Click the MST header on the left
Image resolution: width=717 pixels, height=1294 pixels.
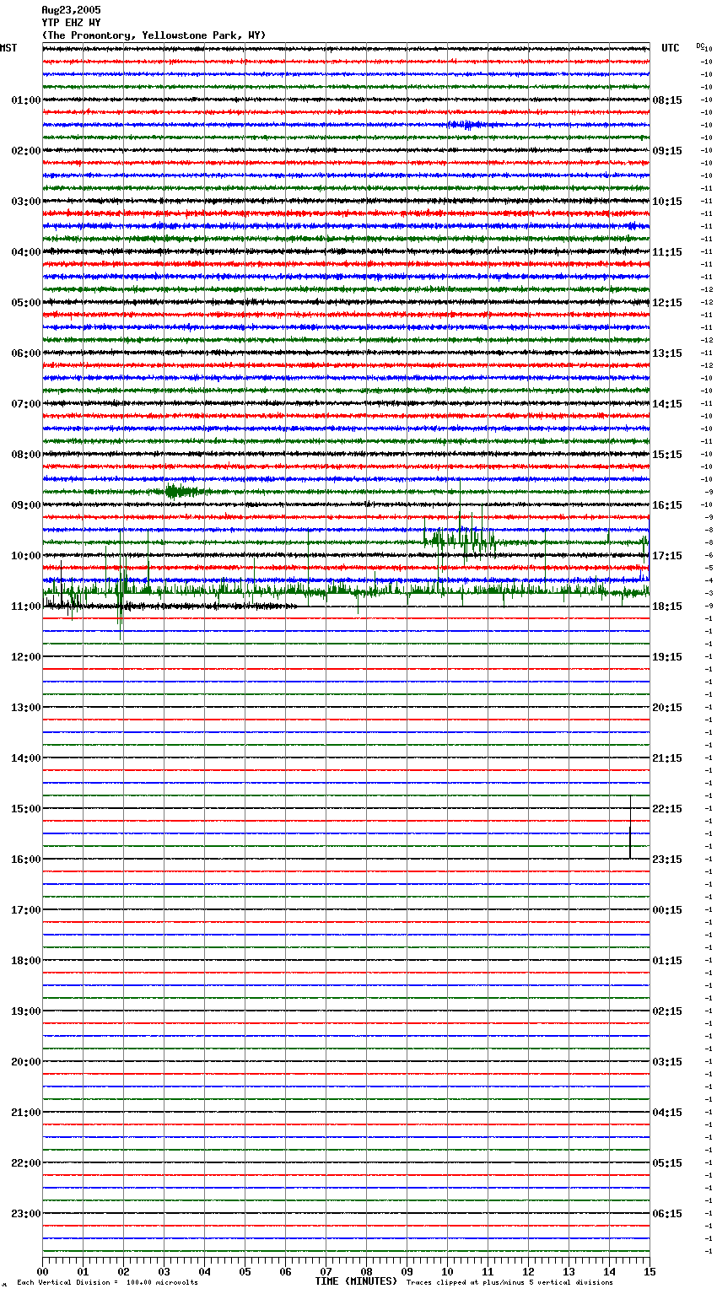click(x=8, y=48)
